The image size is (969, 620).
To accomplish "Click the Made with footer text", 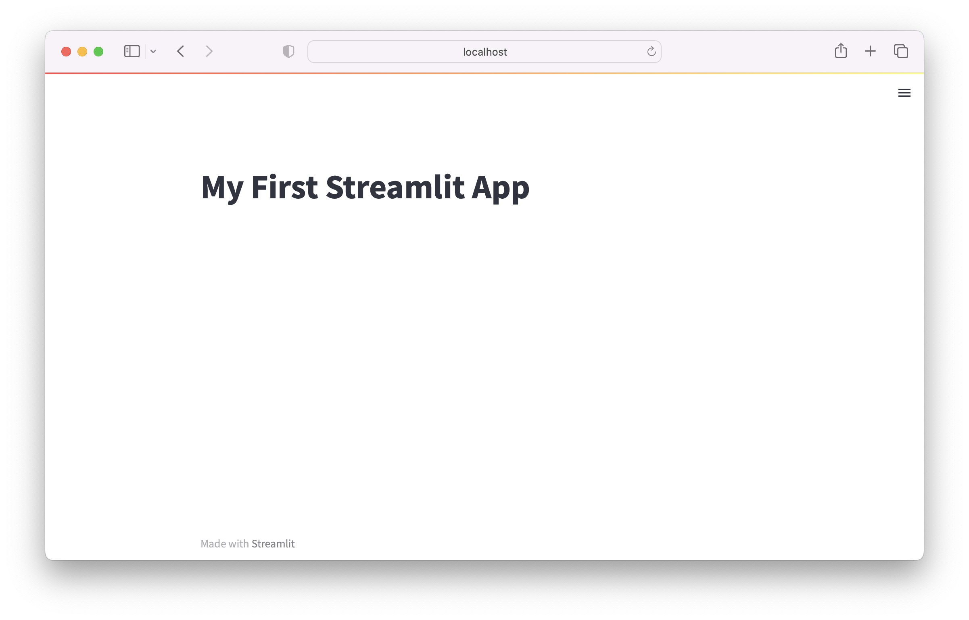I will (225, 544).
